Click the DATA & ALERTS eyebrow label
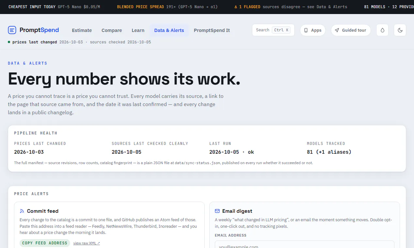 27,63
